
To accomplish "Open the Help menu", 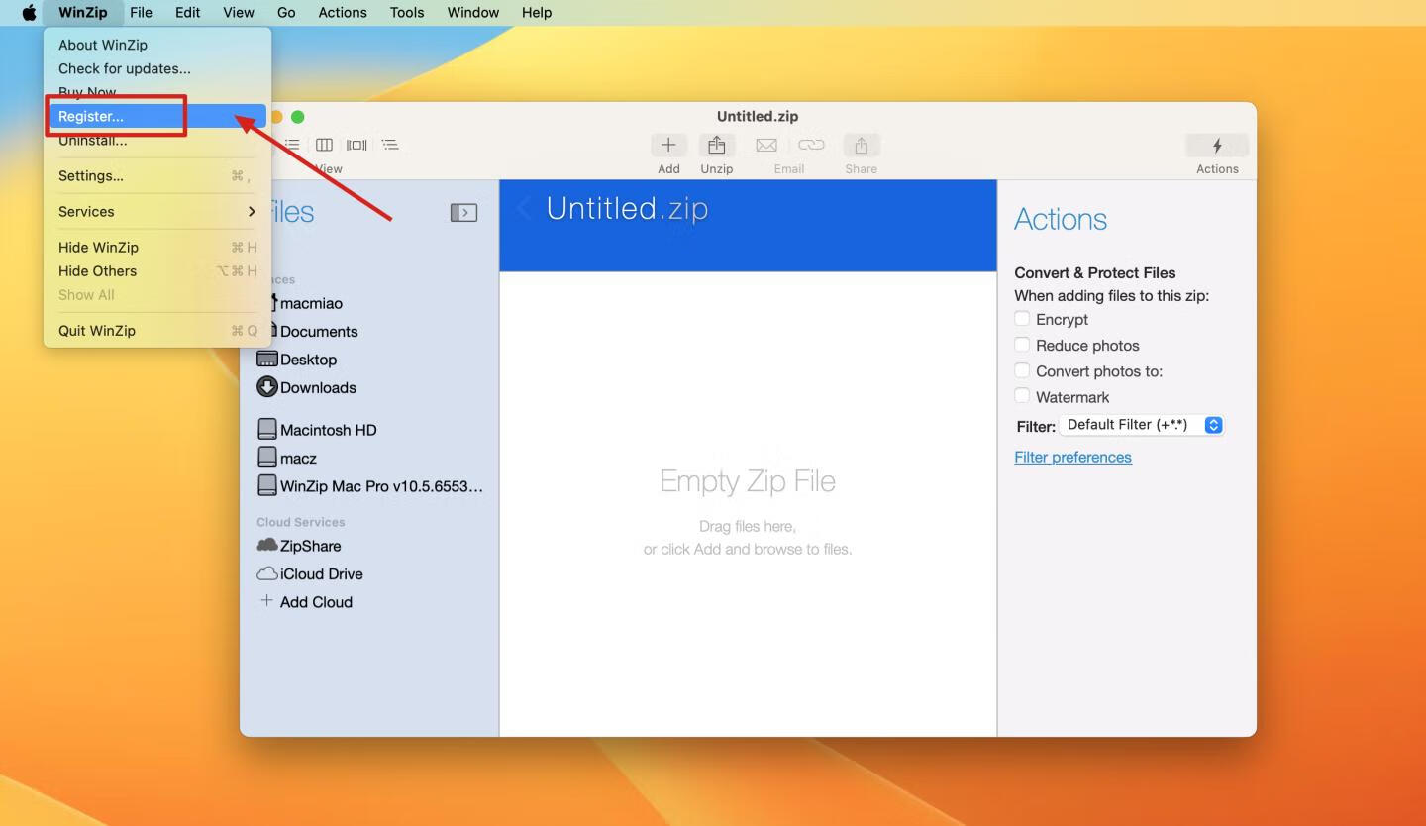I will click(x=537, y=12).
